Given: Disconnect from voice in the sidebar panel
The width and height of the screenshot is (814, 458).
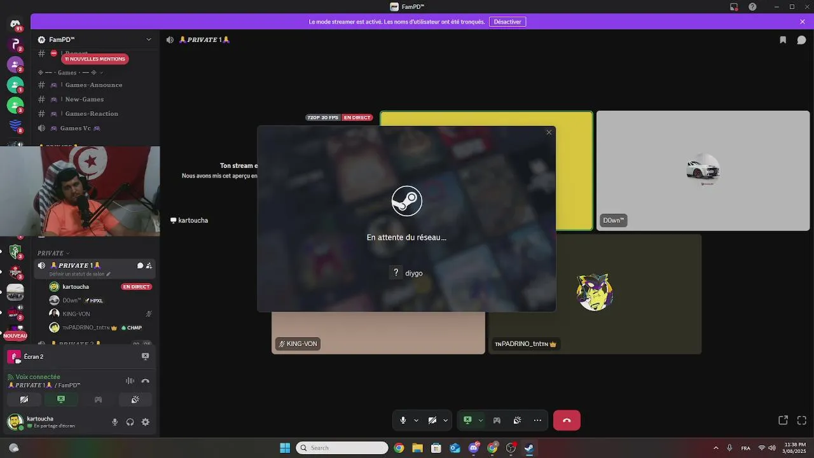Looking at the screenshot, I should [x=145, y=381].
